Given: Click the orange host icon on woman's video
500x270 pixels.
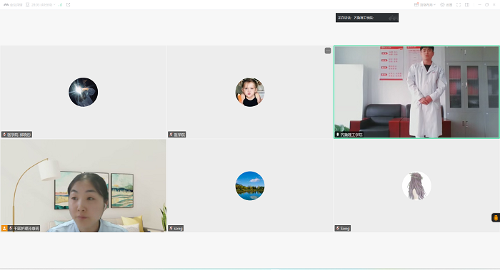Looking at the screenshot, I should coord(4,229).
